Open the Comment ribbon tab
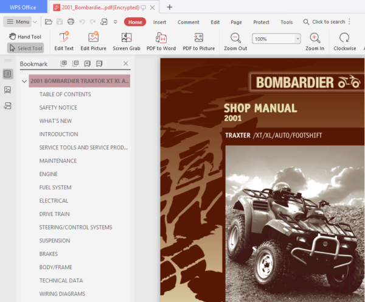The image size is (365, 302). tap(189, 22)
